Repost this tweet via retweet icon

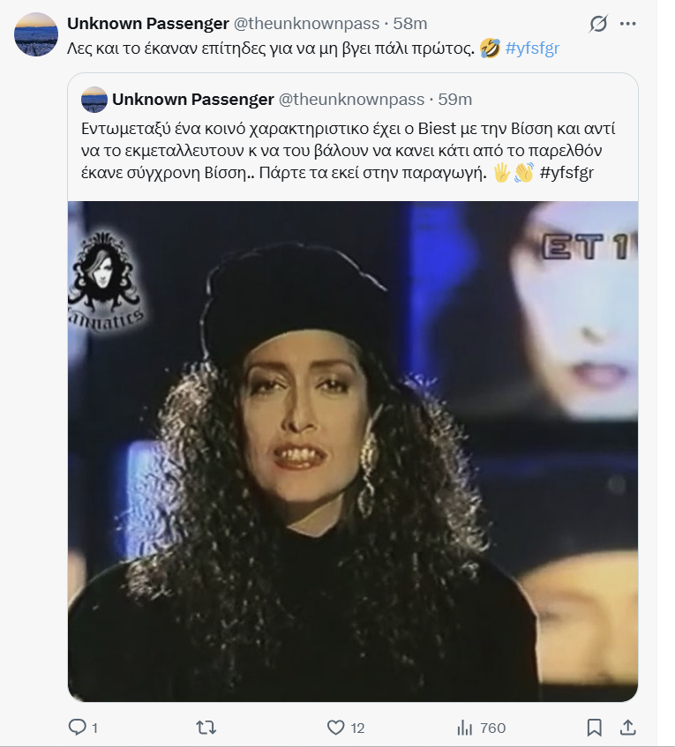[206, 728]
